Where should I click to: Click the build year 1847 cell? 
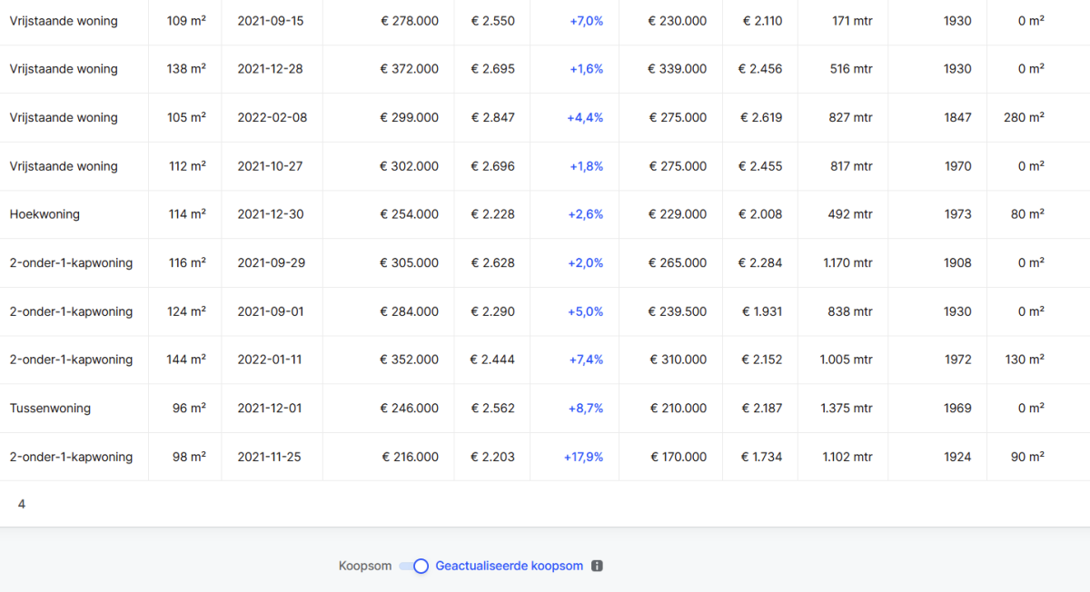coord(956,117)
